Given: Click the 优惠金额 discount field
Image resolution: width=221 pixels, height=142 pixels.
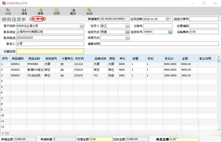Looking at the screenshot, I should (101, 139).
